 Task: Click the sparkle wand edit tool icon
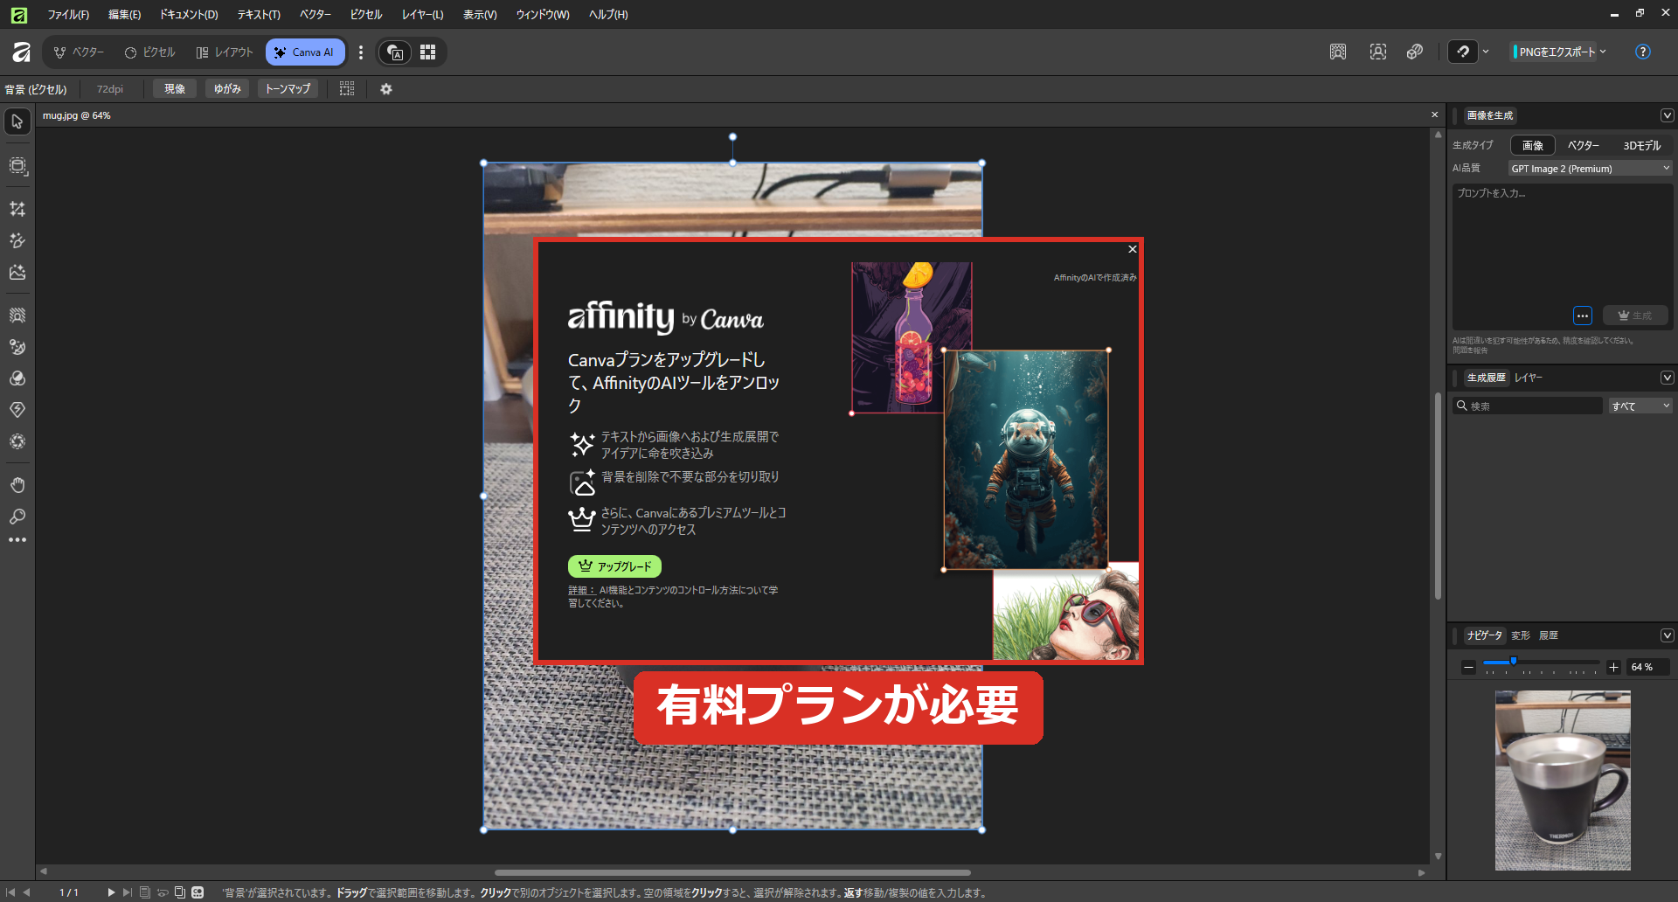coord(17,240)
